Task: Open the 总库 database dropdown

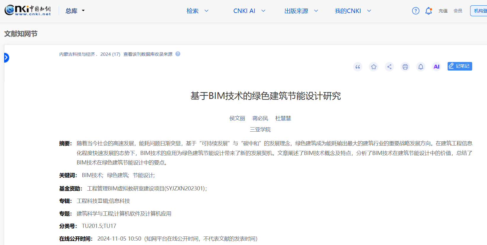Action: point(75,11)
